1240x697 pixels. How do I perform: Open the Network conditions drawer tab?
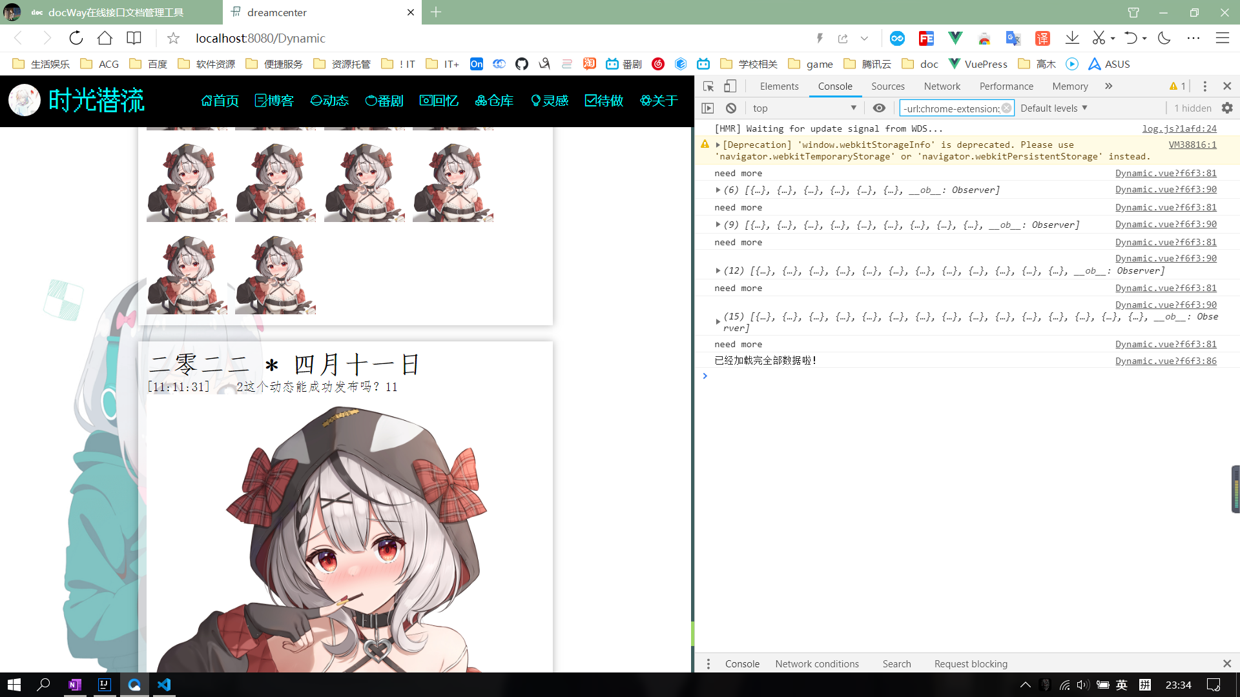point(817,663)
